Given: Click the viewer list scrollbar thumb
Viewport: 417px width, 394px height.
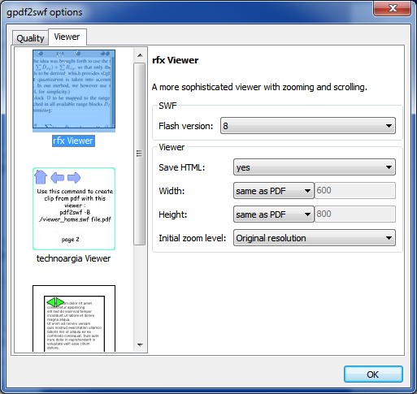Looking at the screenshot, I should pyautogui.click(x=140, y=154).
